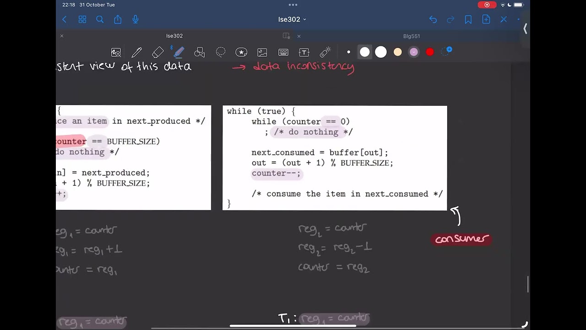Open the multitasking three-dots menu
This screenshot has height=330, width=586.
293,5
